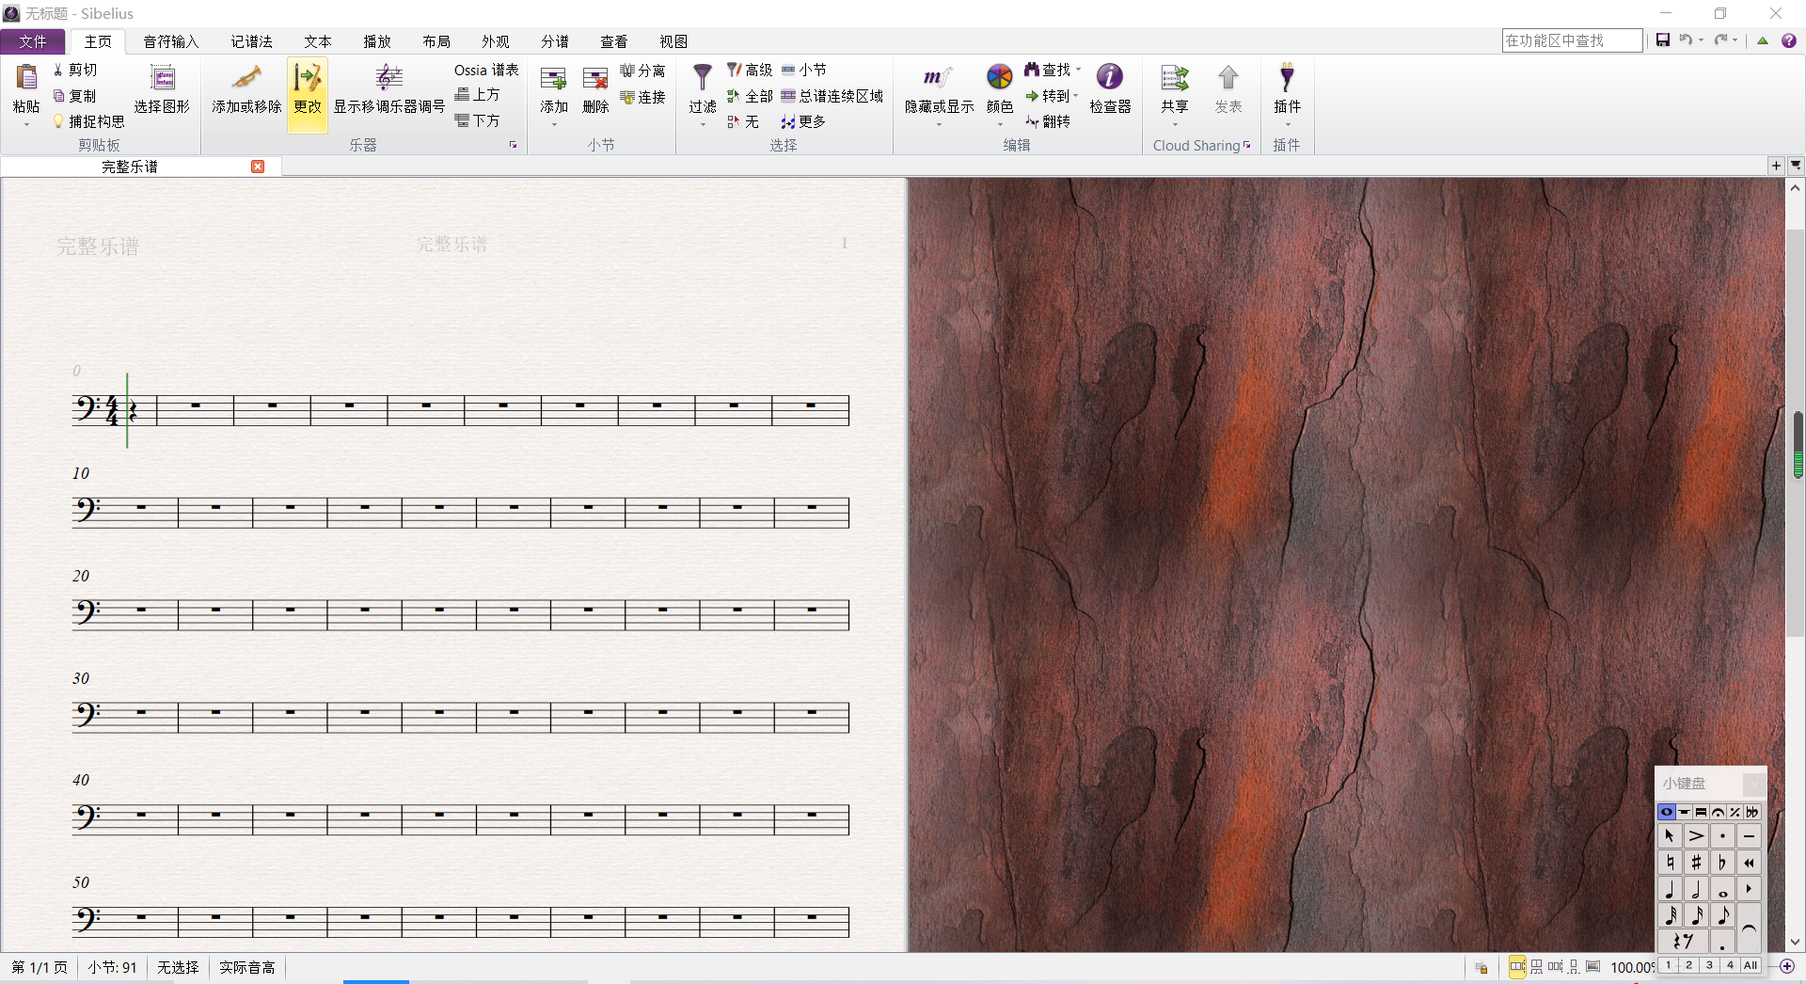Image resolution: width=1806 pixels, height=984 pixels.
Task: Click Capture Idea (捕捉构思) lightbulb
Action: [88, 121]
